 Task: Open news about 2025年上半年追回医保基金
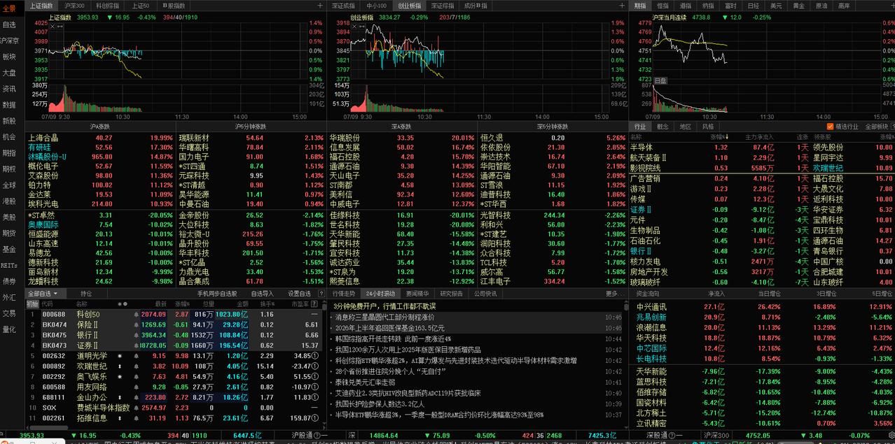(390, 327)
